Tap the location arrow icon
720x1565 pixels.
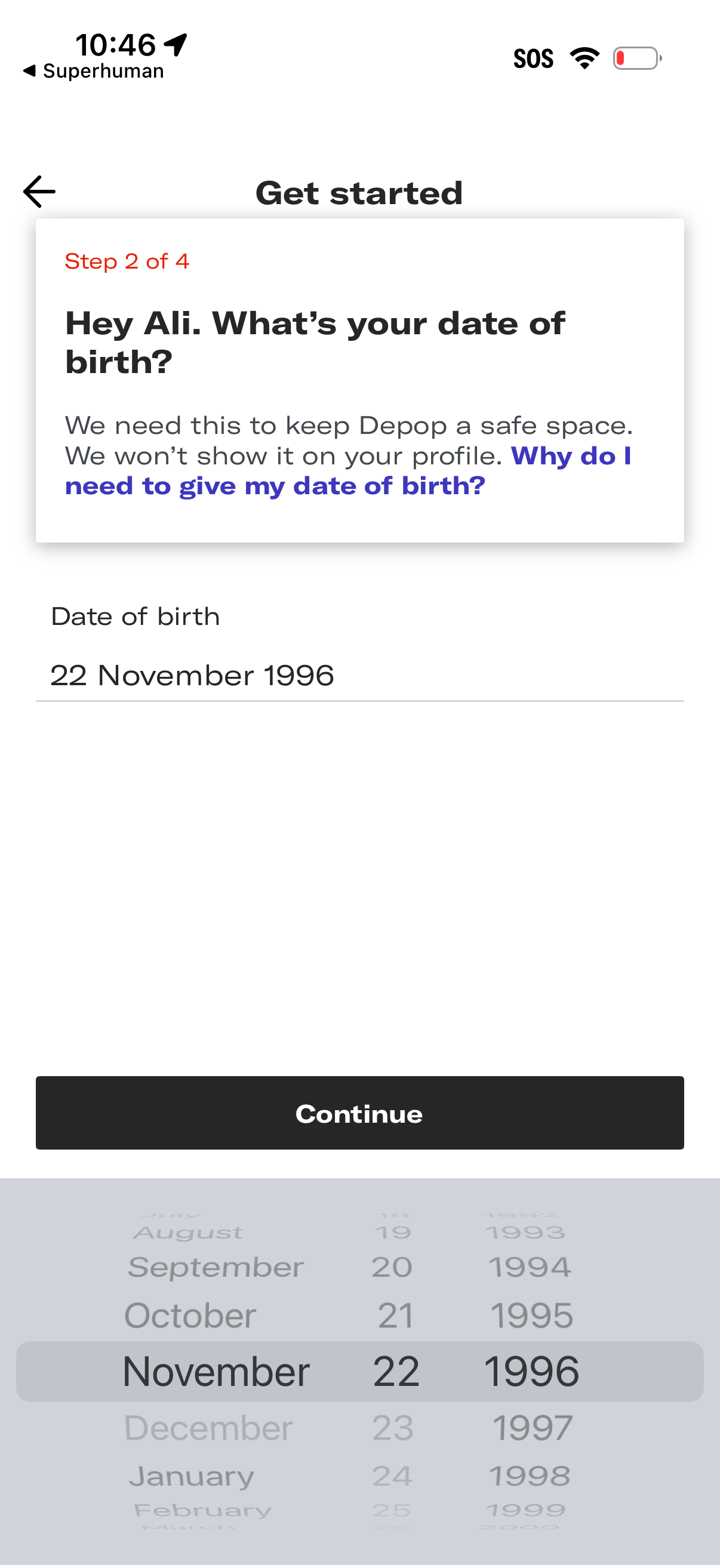point(176,44)
